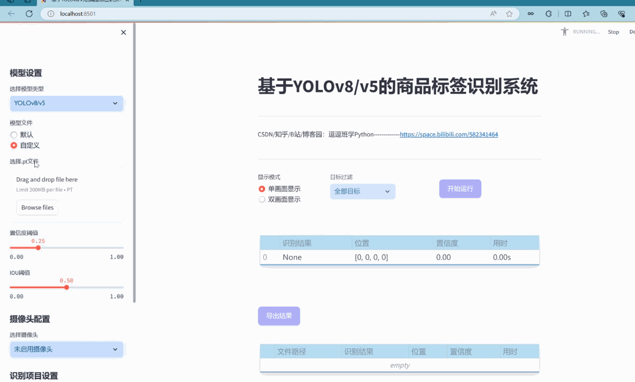This screenshot has width=635, height=382.
Task: Select the 自定义 model file option
Action: 25,146
